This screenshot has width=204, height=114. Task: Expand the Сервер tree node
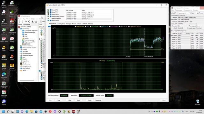coord(19,49)
